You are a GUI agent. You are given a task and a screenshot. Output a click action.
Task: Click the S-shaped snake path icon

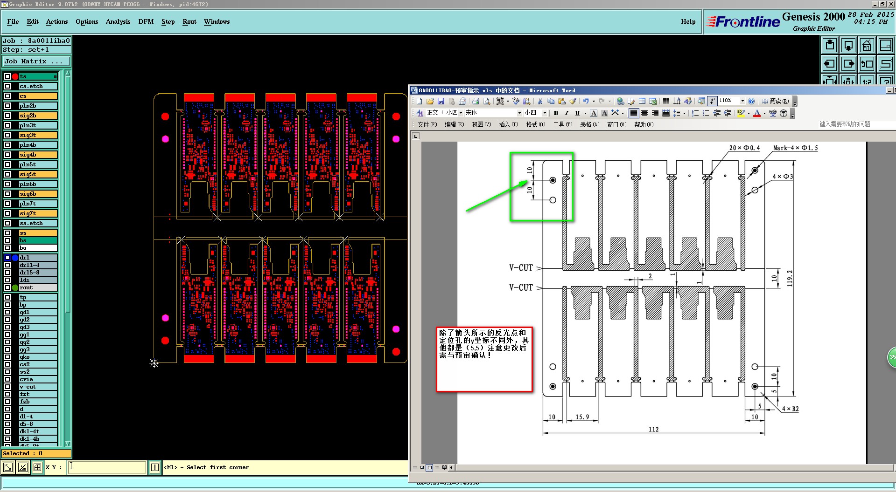[x=885, y=64]
